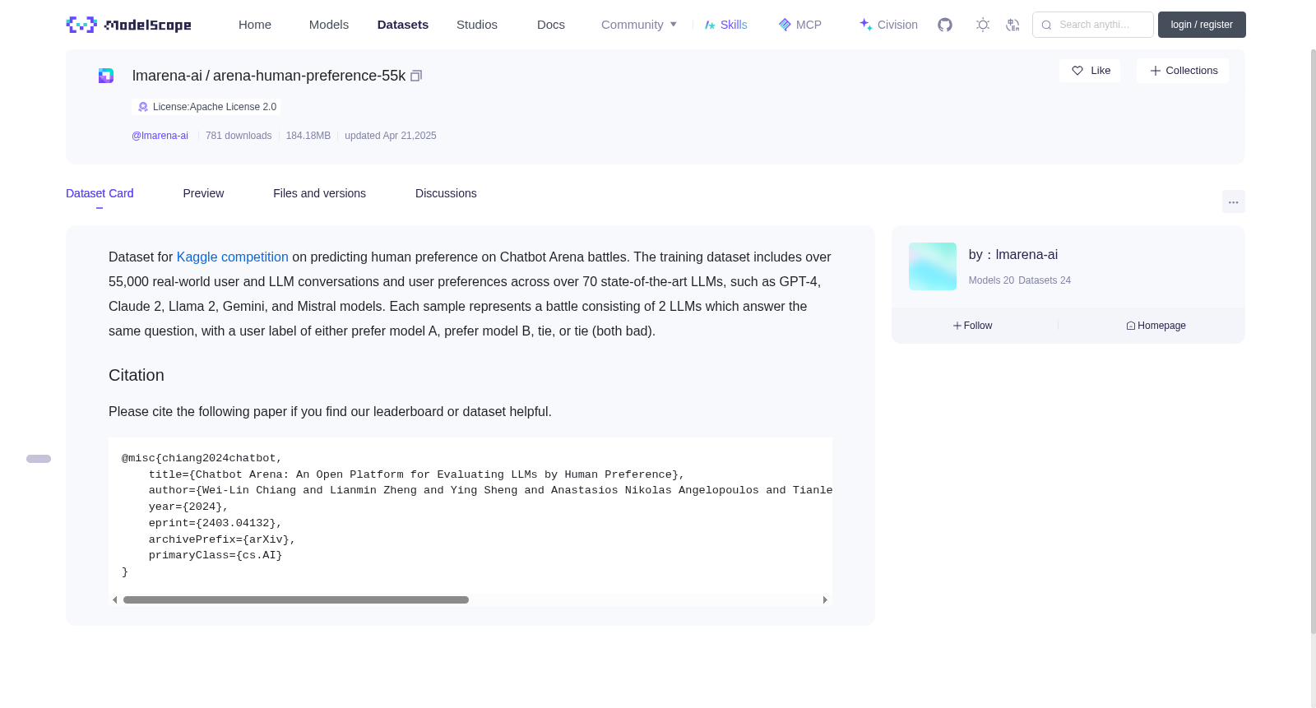Open the three-dots more options button
1316x708 pixels.
[1234, 201]
